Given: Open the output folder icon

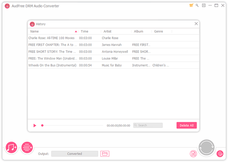Looking at the screenshot, I should pos(105,154).
